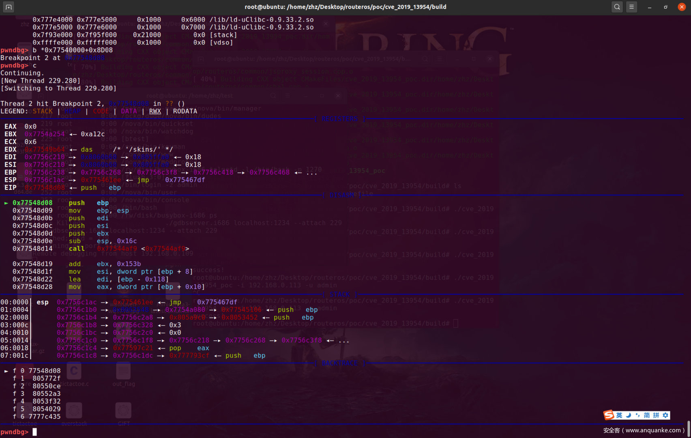Click the EIP register label

point(11,188)
